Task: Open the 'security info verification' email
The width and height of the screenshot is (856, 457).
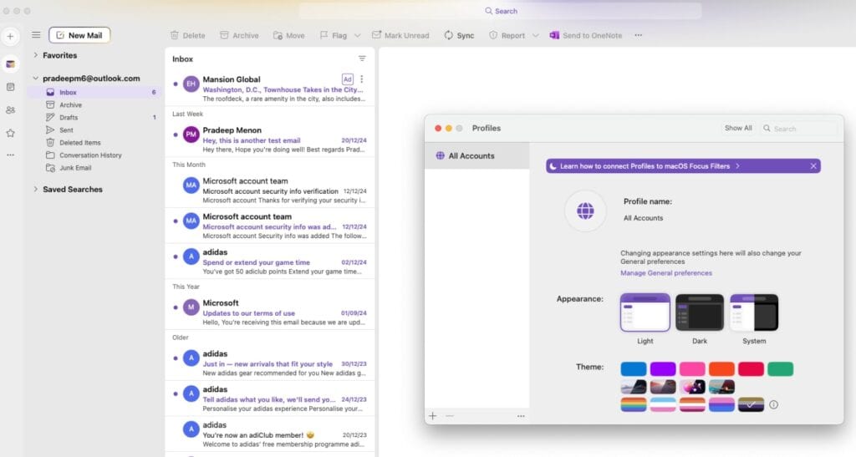Action: pyautogui.click(x=270, y=190)
